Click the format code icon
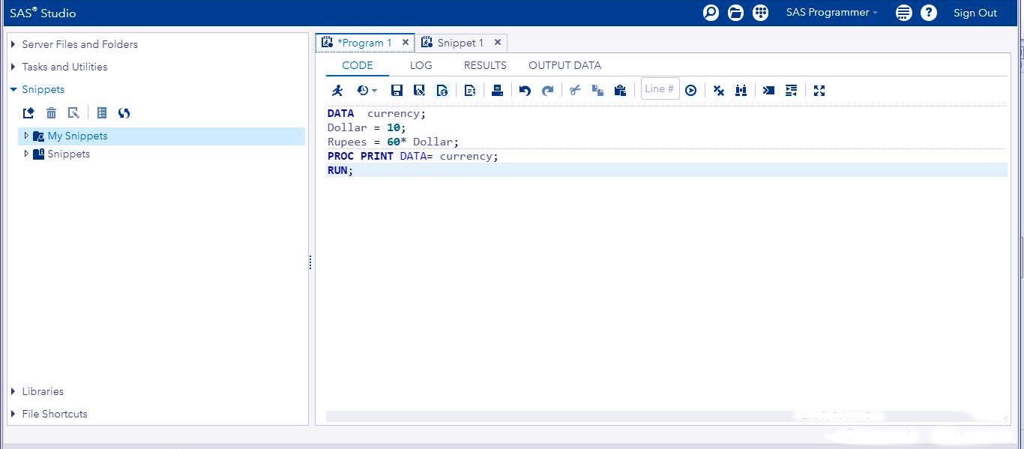 [791, 91]
